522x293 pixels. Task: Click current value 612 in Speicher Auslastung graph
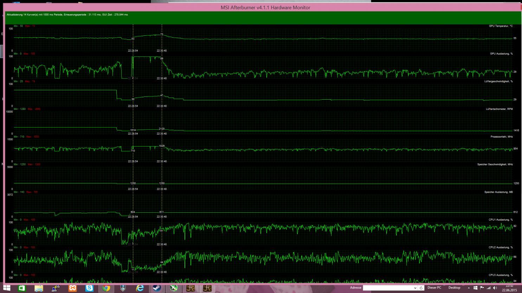[x=515, y=212]
